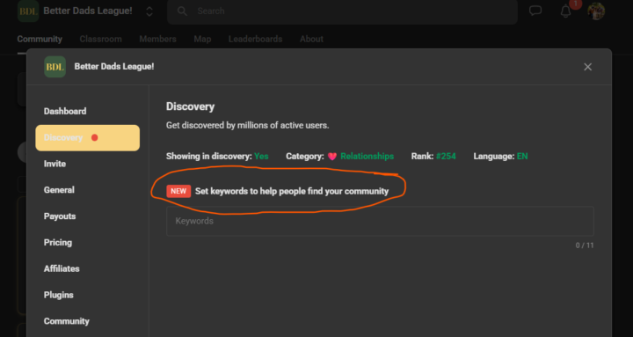This screenshot has width=633, height=337.
Task: Click into the Search field
Action: pyautogui.click(x=342, y=11)
